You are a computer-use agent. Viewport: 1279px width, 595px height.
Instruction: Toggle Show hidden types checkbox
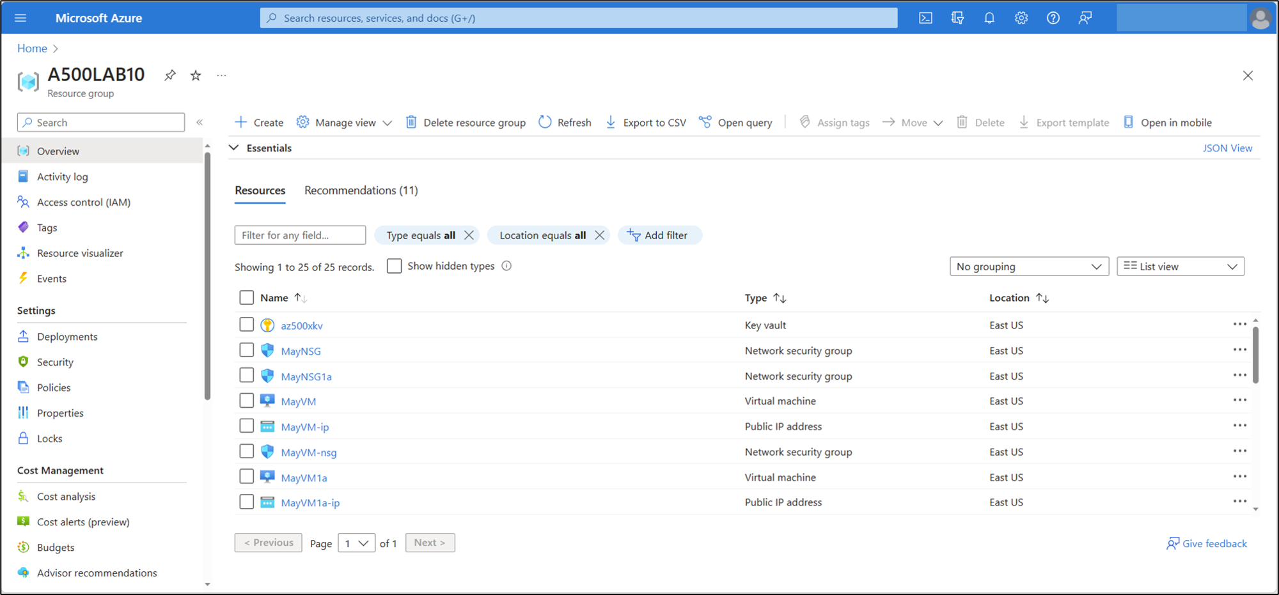point(395,266)
